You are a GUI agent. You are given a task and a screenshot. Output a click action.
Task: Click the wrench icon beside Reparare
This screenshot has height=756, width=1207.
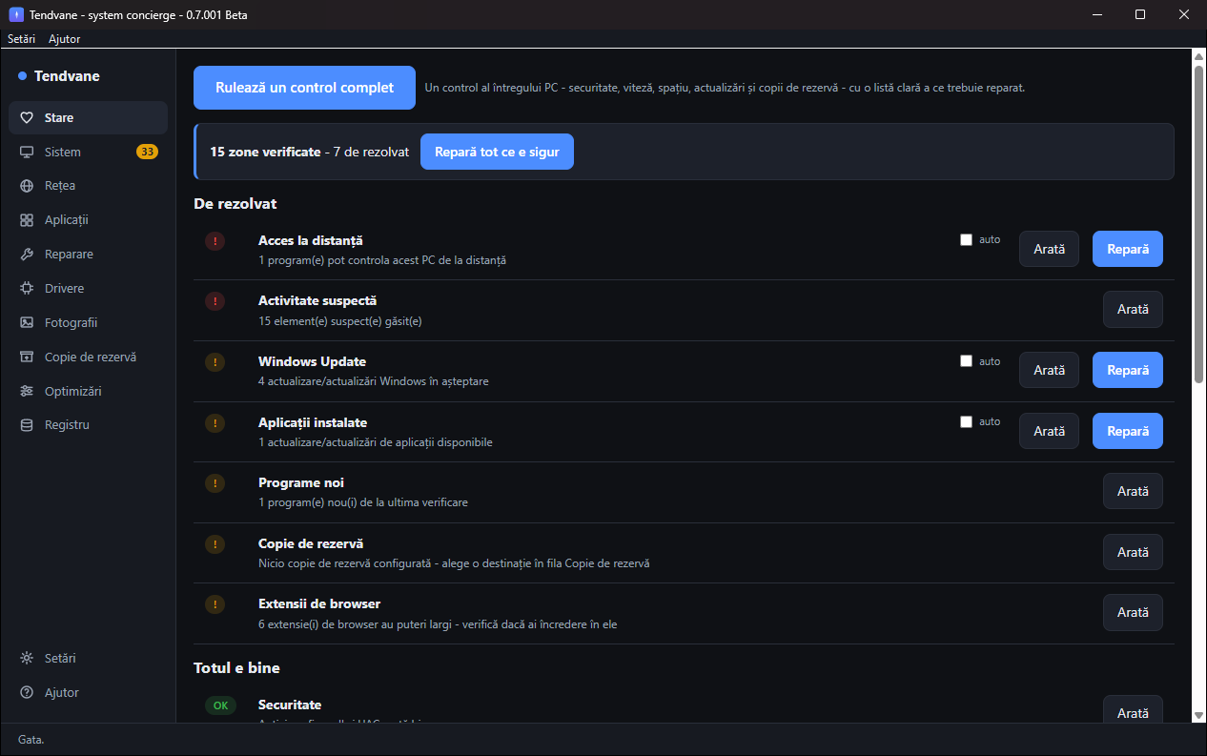point(27,255)
